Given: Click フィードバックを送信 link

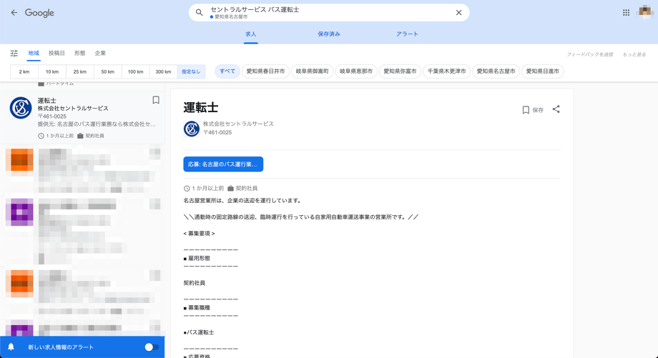Looking at the screenshot, I should point(589,54).
